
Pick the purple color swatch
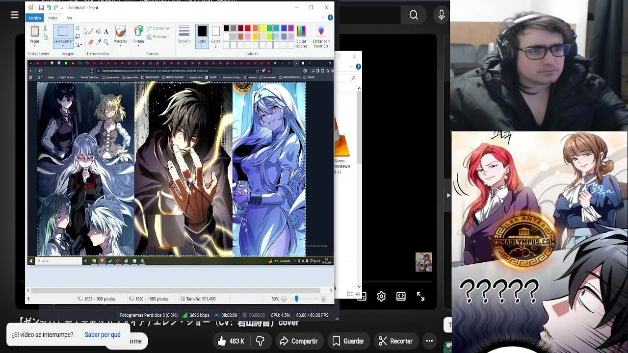pyautogui.click(x=291, y=28)
